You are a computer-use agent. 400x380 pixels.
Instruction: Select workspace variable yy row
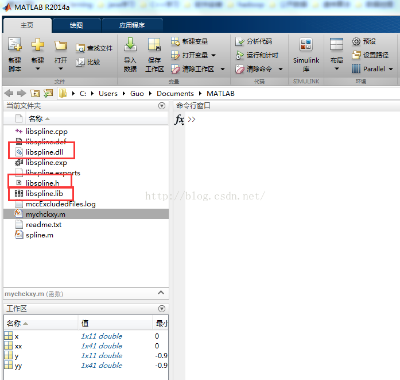pos(86,366)
